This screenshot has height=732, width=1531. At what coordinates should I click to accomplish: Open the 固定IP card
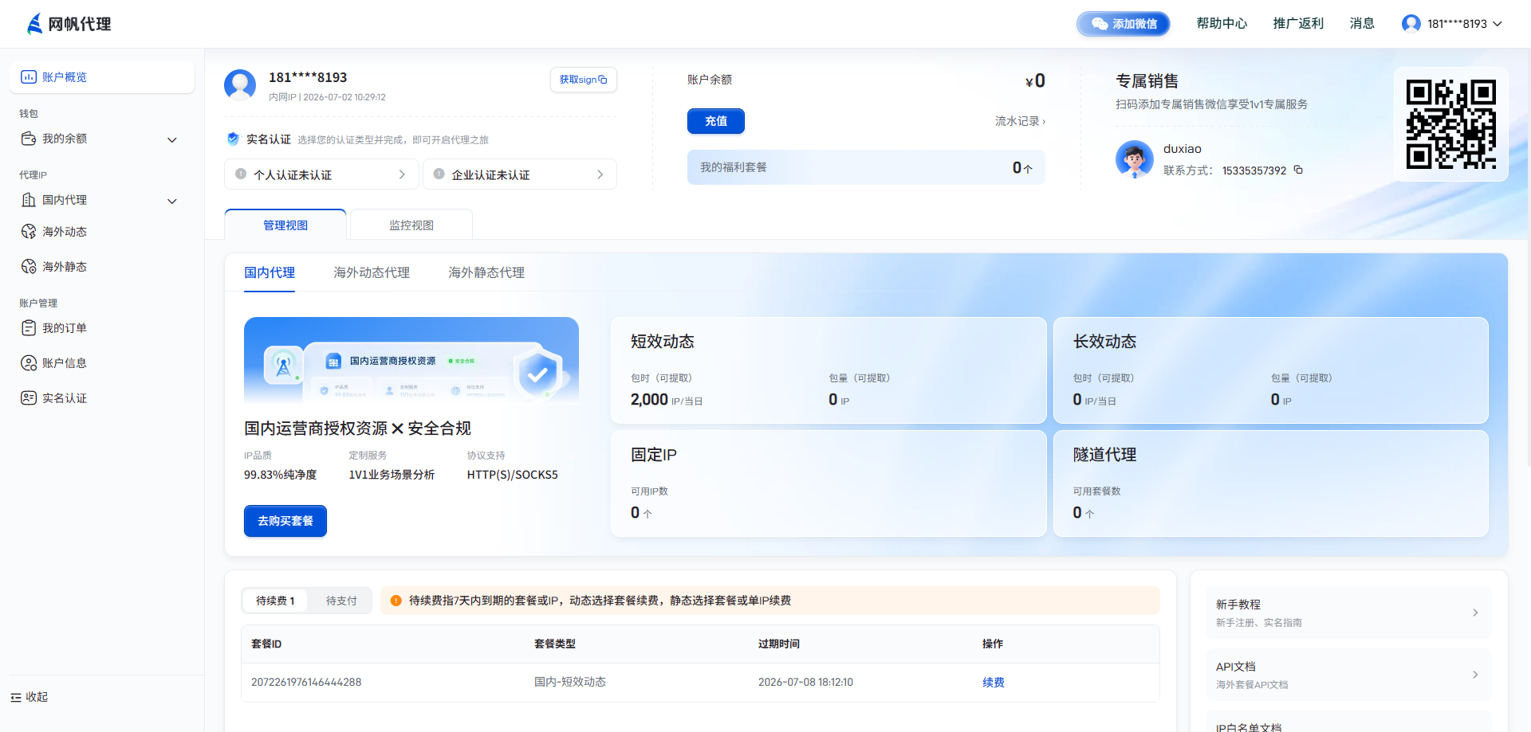pos(828,483)
